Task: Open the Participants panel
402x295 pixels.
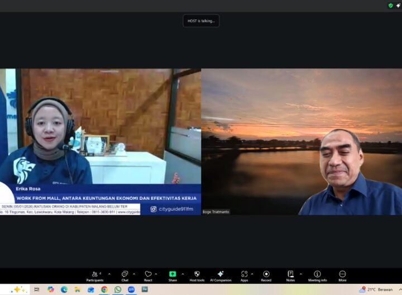Action: coord(94,275)
